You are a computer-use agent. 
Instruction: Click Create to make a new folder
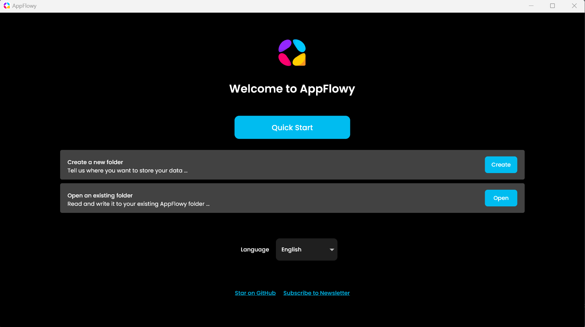coord(501,165)
